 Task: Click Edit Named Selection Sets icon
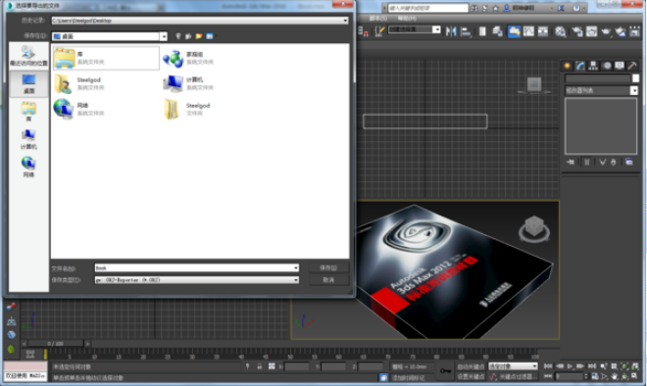pos(379,31)
